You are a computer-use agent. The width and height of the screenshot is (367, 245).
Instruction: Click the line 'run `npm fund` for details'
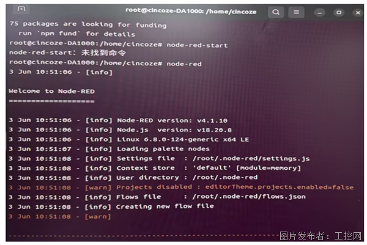click(x=77, y=34)
